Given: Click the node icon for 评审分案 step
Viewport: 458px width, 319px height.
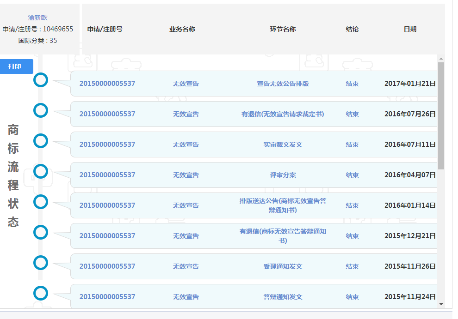Looking at the screenshot, I should 41,171.
